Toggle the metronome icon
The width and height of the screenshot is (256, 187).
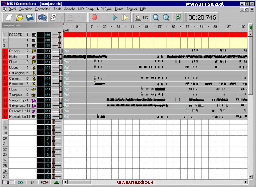(x=138, y=17)
